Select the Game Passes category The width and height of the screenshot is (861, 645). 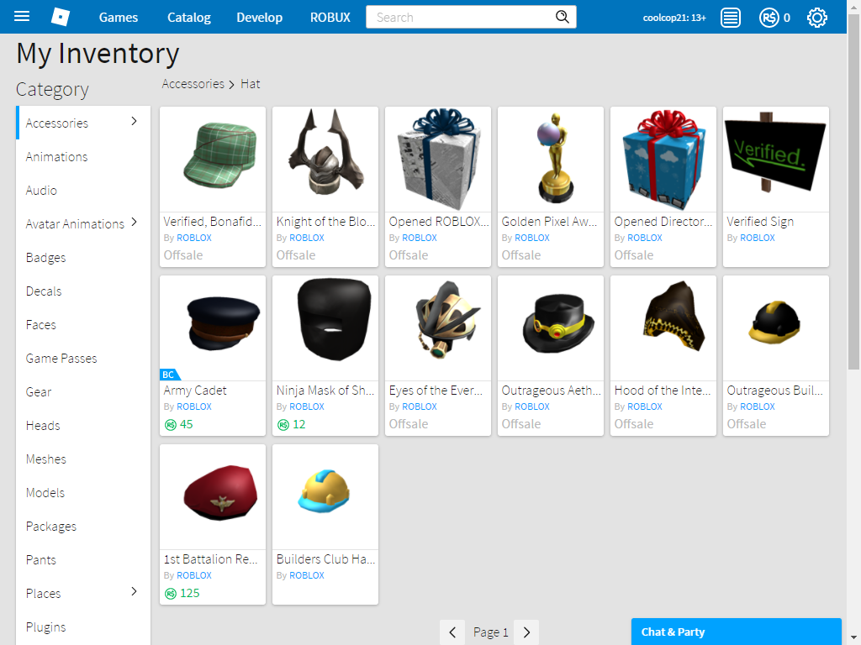tap(83, 358)
